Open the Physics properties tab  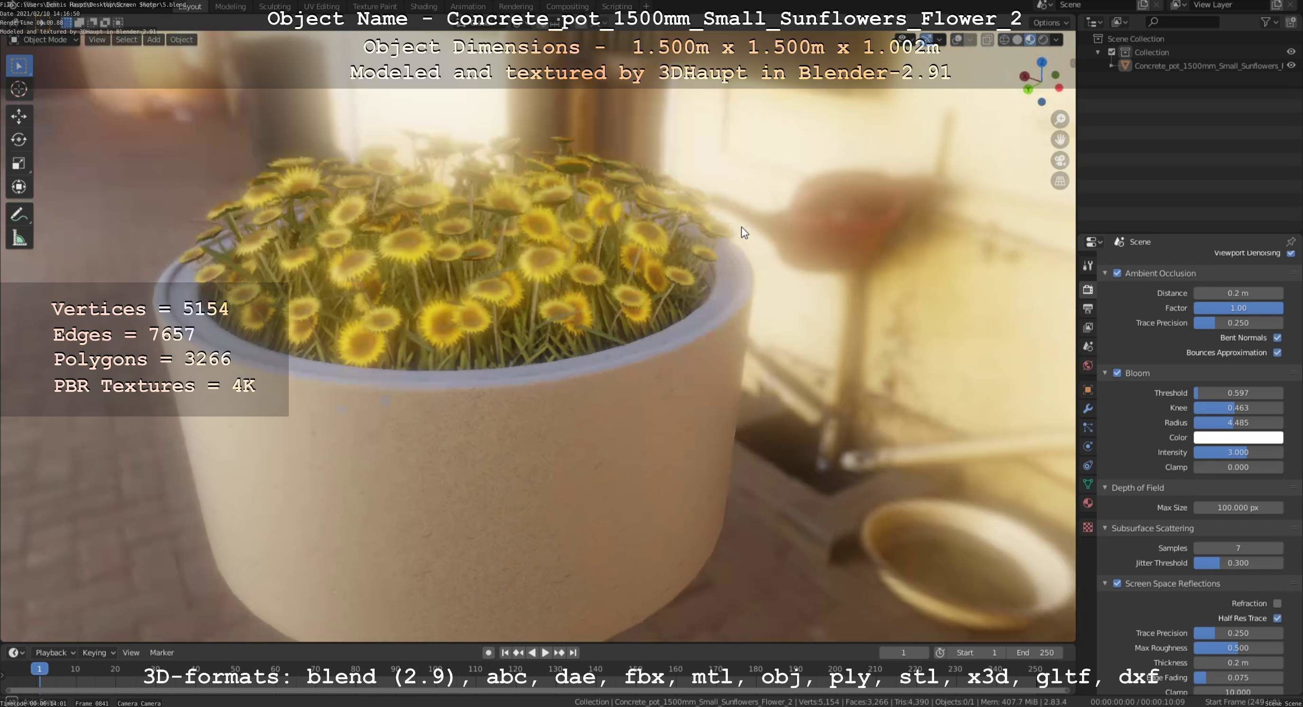(1088, 446)
